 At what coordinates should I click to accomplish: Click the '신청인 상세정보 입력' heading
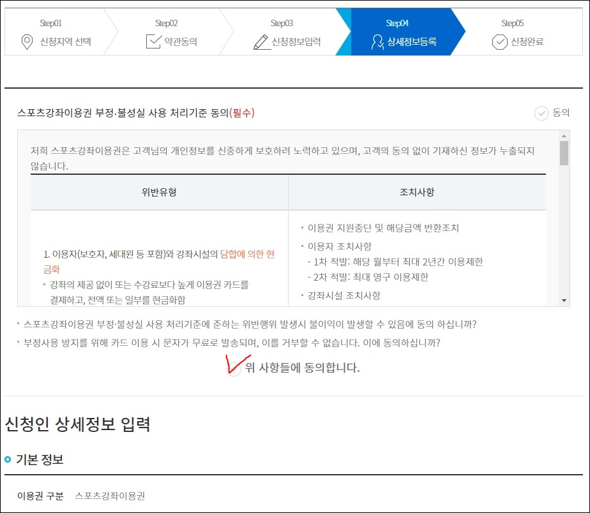click(77, 424)
